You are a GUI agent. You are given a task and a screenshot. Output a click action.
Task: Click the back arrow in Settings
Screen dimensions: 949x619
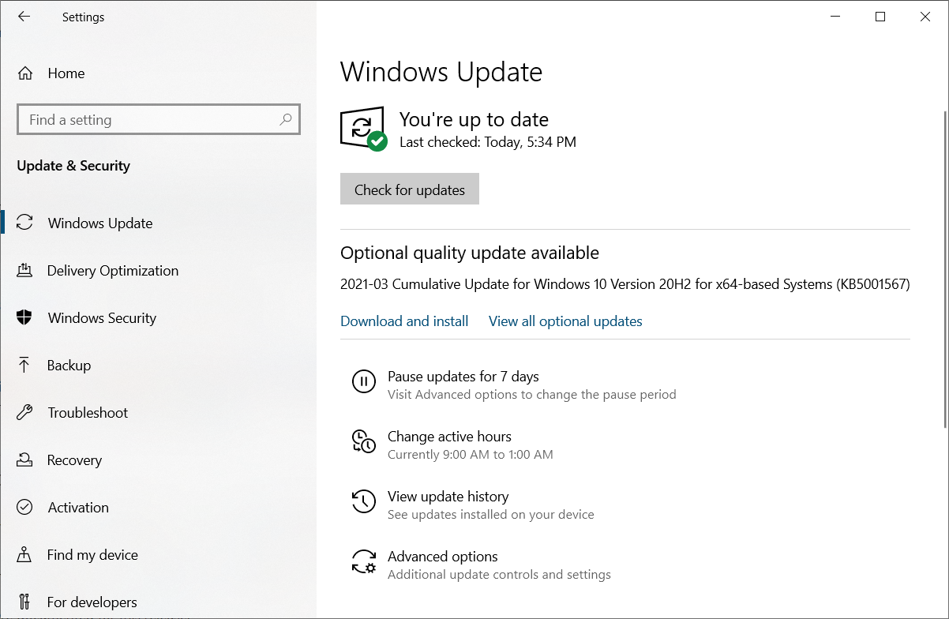(24, 17)
